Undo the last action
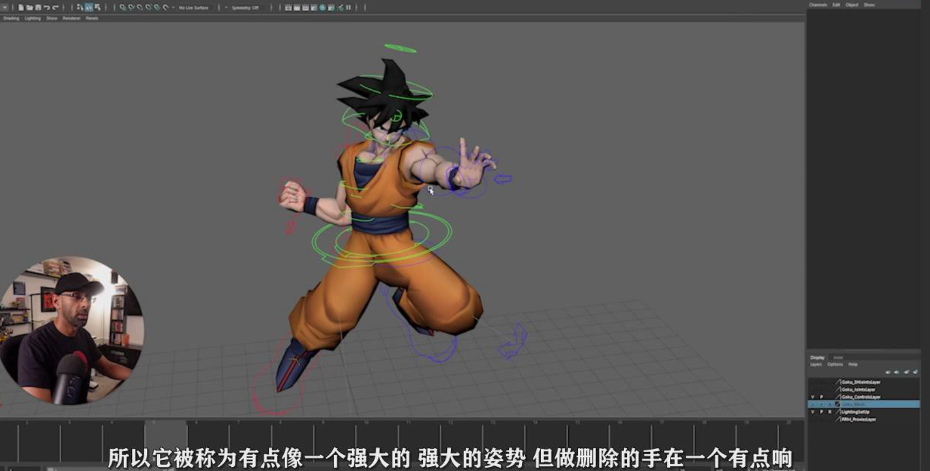 [47, 8]
